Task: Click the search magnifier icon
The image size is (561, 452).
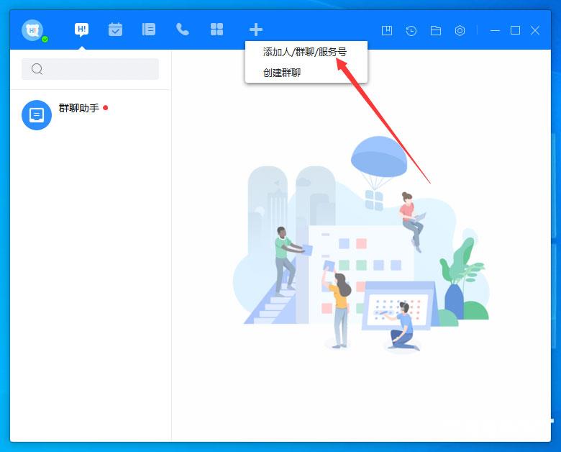Action: 37,69
